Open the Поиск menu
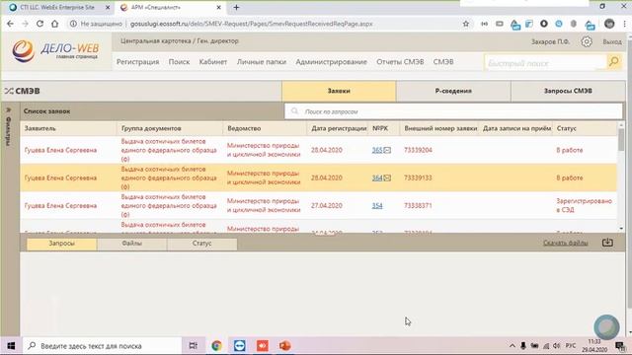The height and width of the screenshot is (355, 632). 179,62
